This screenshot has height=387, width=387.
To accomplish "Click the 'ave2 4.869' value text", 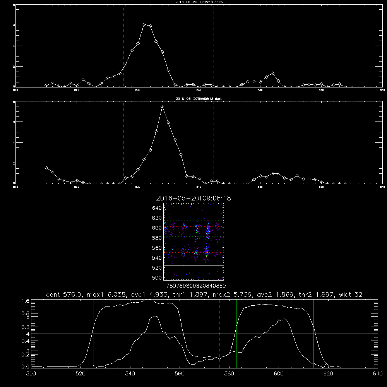I will click(275, 295).
